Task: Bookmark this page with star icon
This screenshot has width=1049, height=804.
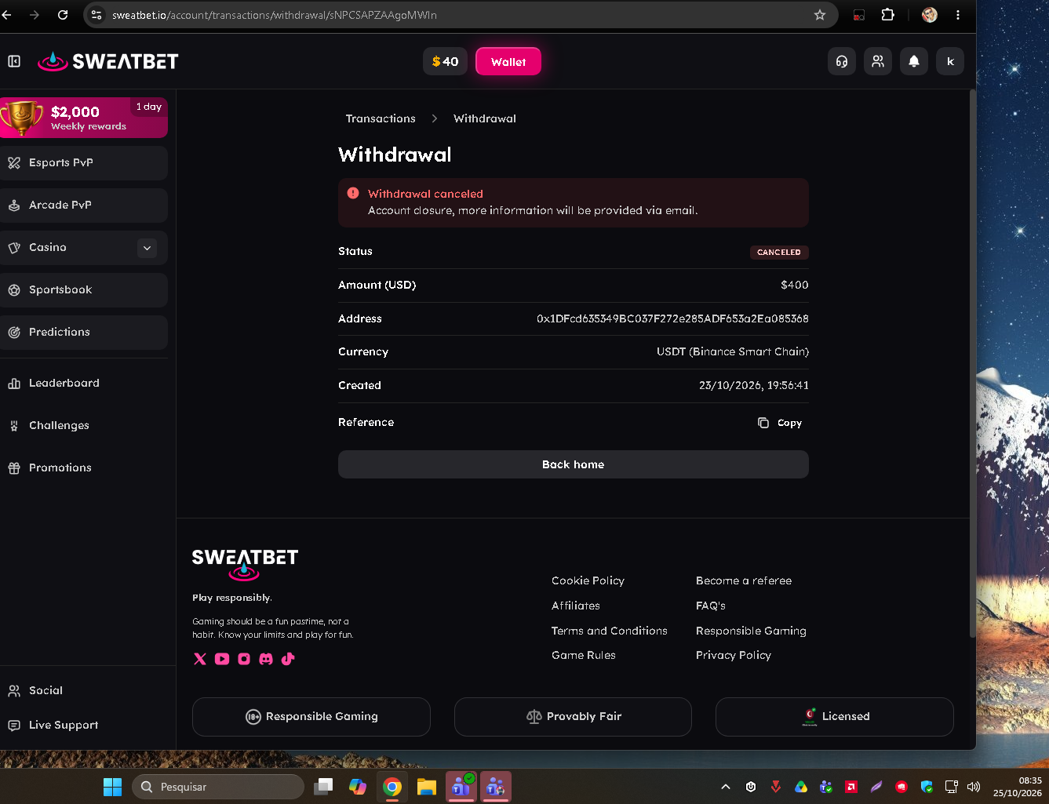Action: (x=820, y=15)
